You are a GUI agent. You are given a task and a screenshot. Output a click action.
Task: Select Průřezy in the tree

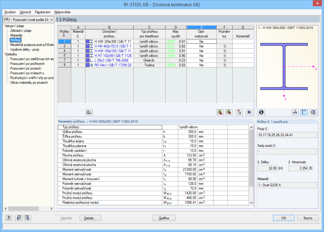(16, 40)
